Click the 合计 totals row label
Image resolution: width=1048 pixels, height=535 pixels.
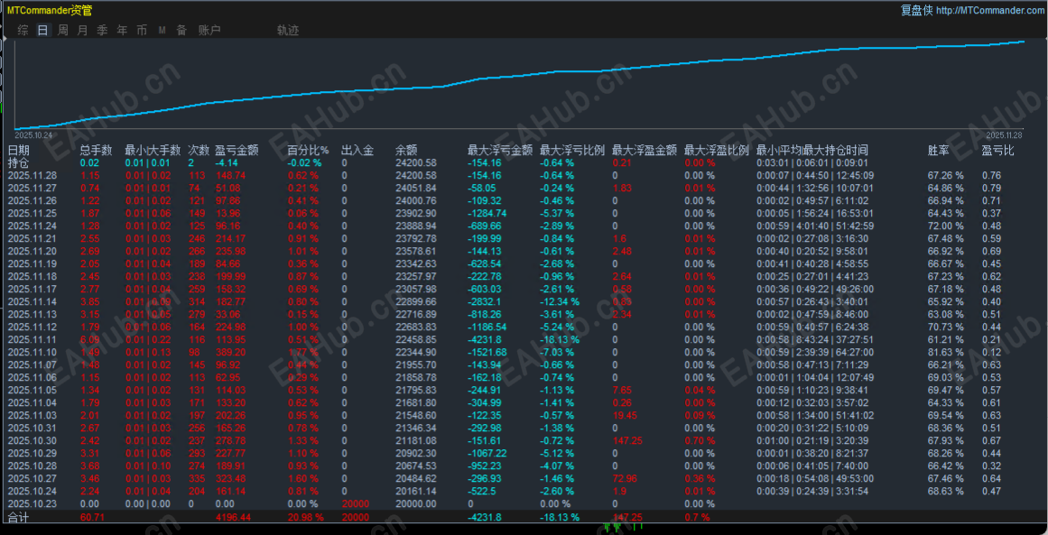click(18, 517)
